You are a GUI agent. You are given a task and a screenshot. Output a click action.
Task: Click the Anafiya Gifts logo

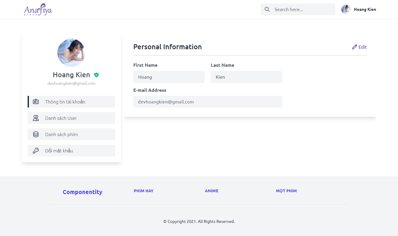(x=38, y=9)
